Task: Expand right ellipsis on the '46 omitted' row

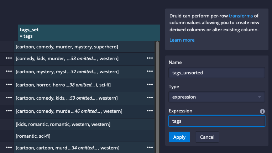Action: click(150, 111)
